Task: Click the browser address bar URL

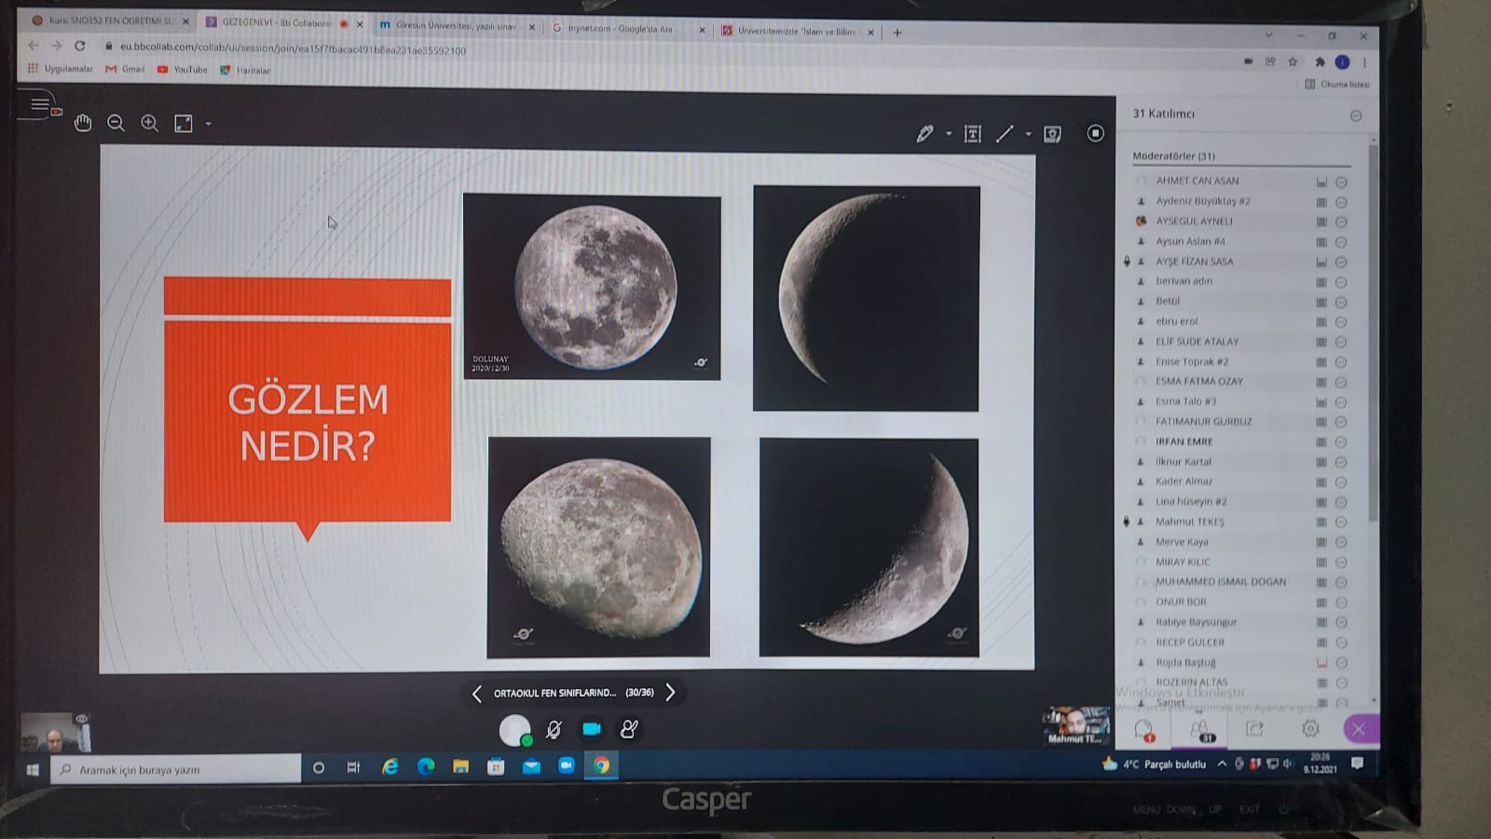Action: pyautogui.click(x=293, y=49)
